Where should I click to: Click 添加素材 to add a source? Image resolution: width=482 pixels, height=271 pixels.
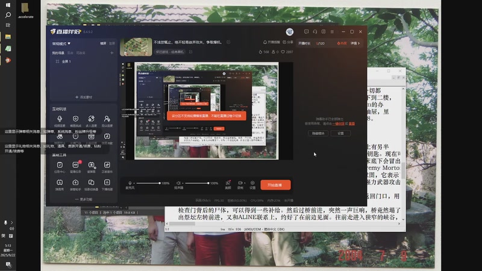click(x=84, y=97)
